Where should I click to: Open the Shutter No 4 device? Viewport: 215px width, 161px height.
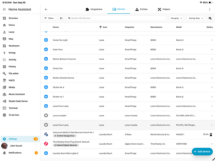[128, 87]
